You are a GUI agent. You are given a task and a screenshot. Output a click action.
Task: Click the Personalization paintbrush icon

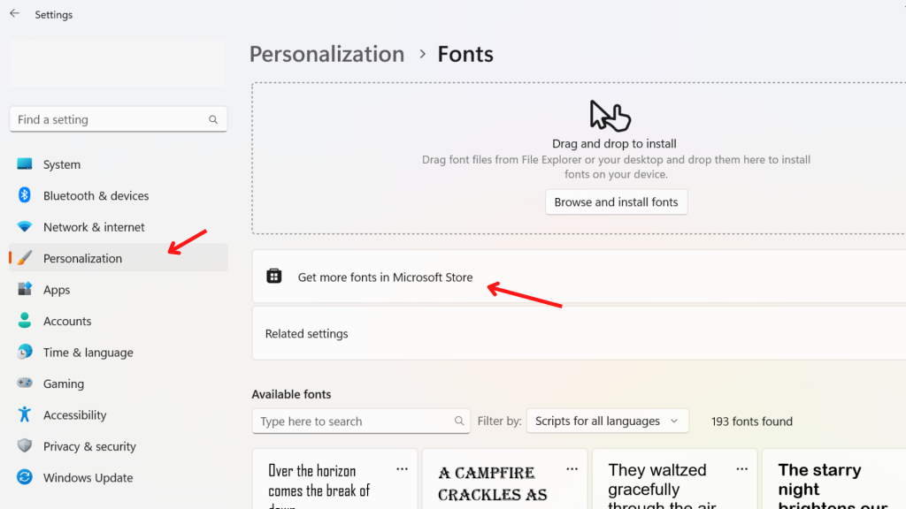pyautogui.click(x=24, y=257)
